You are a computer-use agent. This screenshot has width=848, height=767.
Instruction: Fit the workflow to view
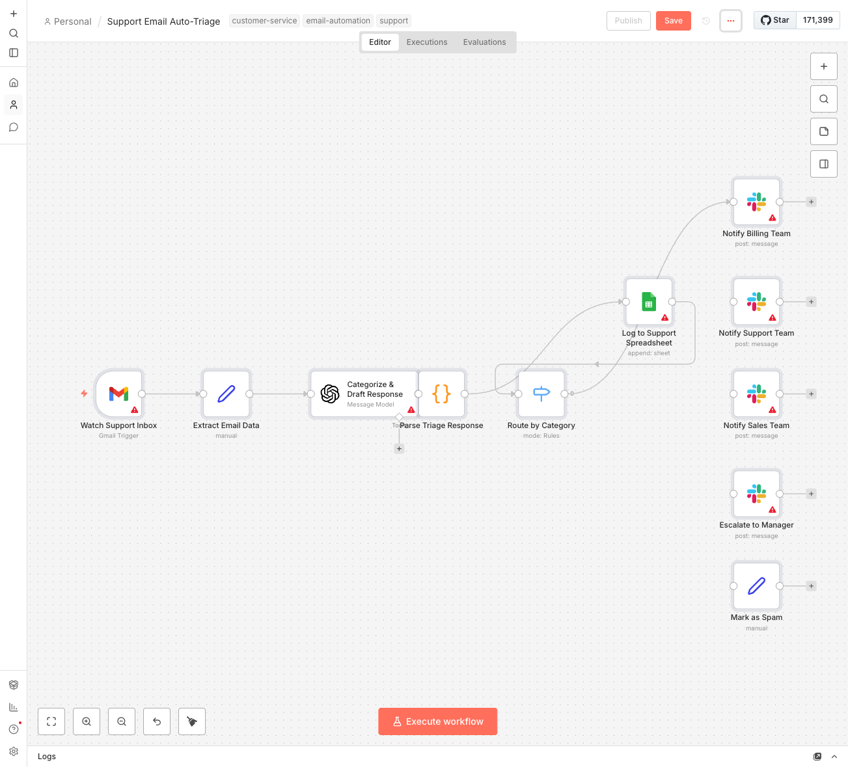pyautogui.click(x=51, y=721)
